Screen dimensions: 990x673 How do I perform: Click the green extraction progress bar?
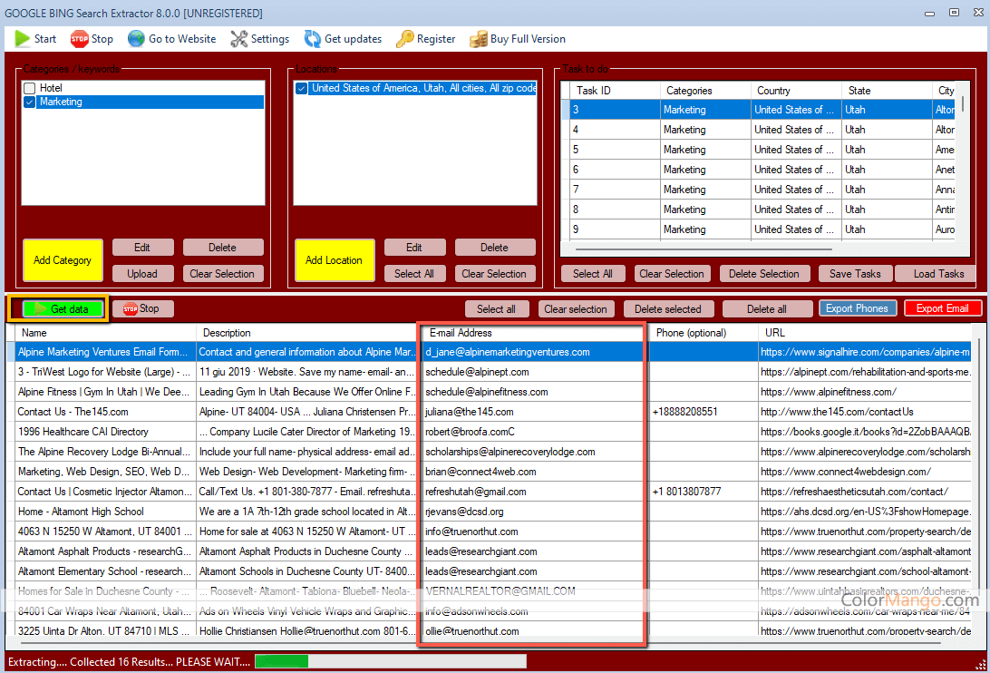tap(281, 661)
